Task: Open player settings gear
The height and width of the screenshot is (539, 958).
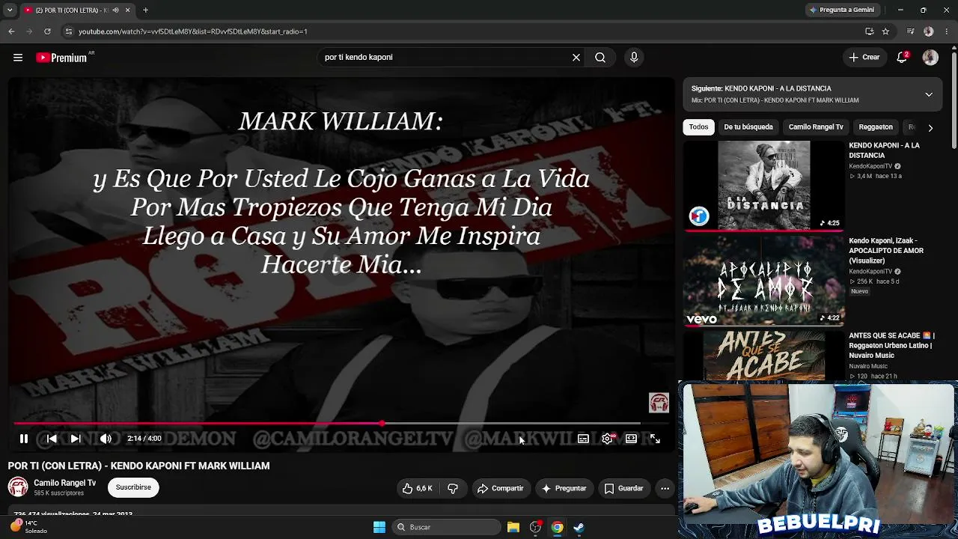Action: click(607, 439)
